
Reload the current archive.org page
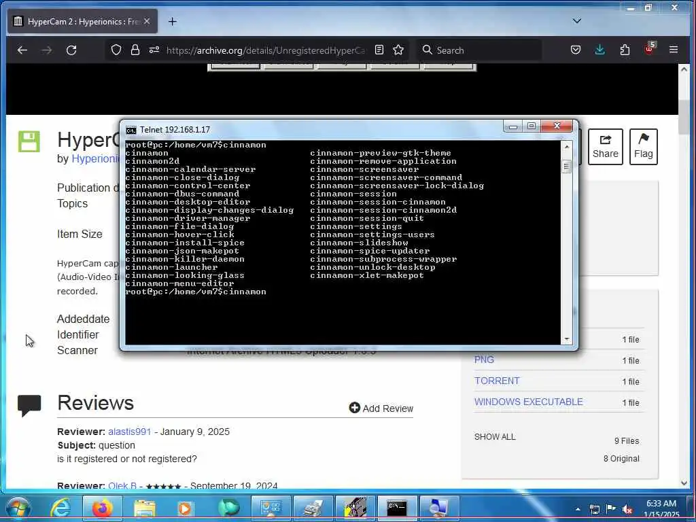point(71,50)
